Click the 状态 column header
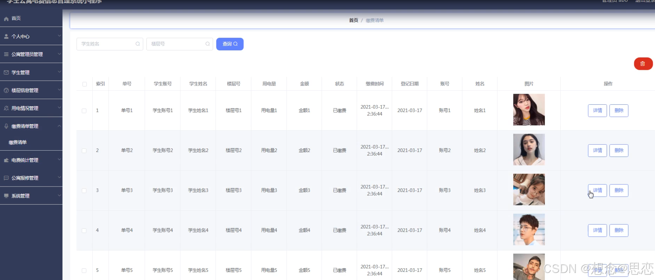The height and width of the screenshot is (280, 655). coord(340,84)
